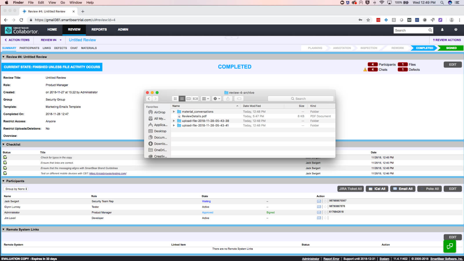Toggle the 'Ensure that links are correct' checkbox
The image size is (464, 261).
tap(5, 163)
